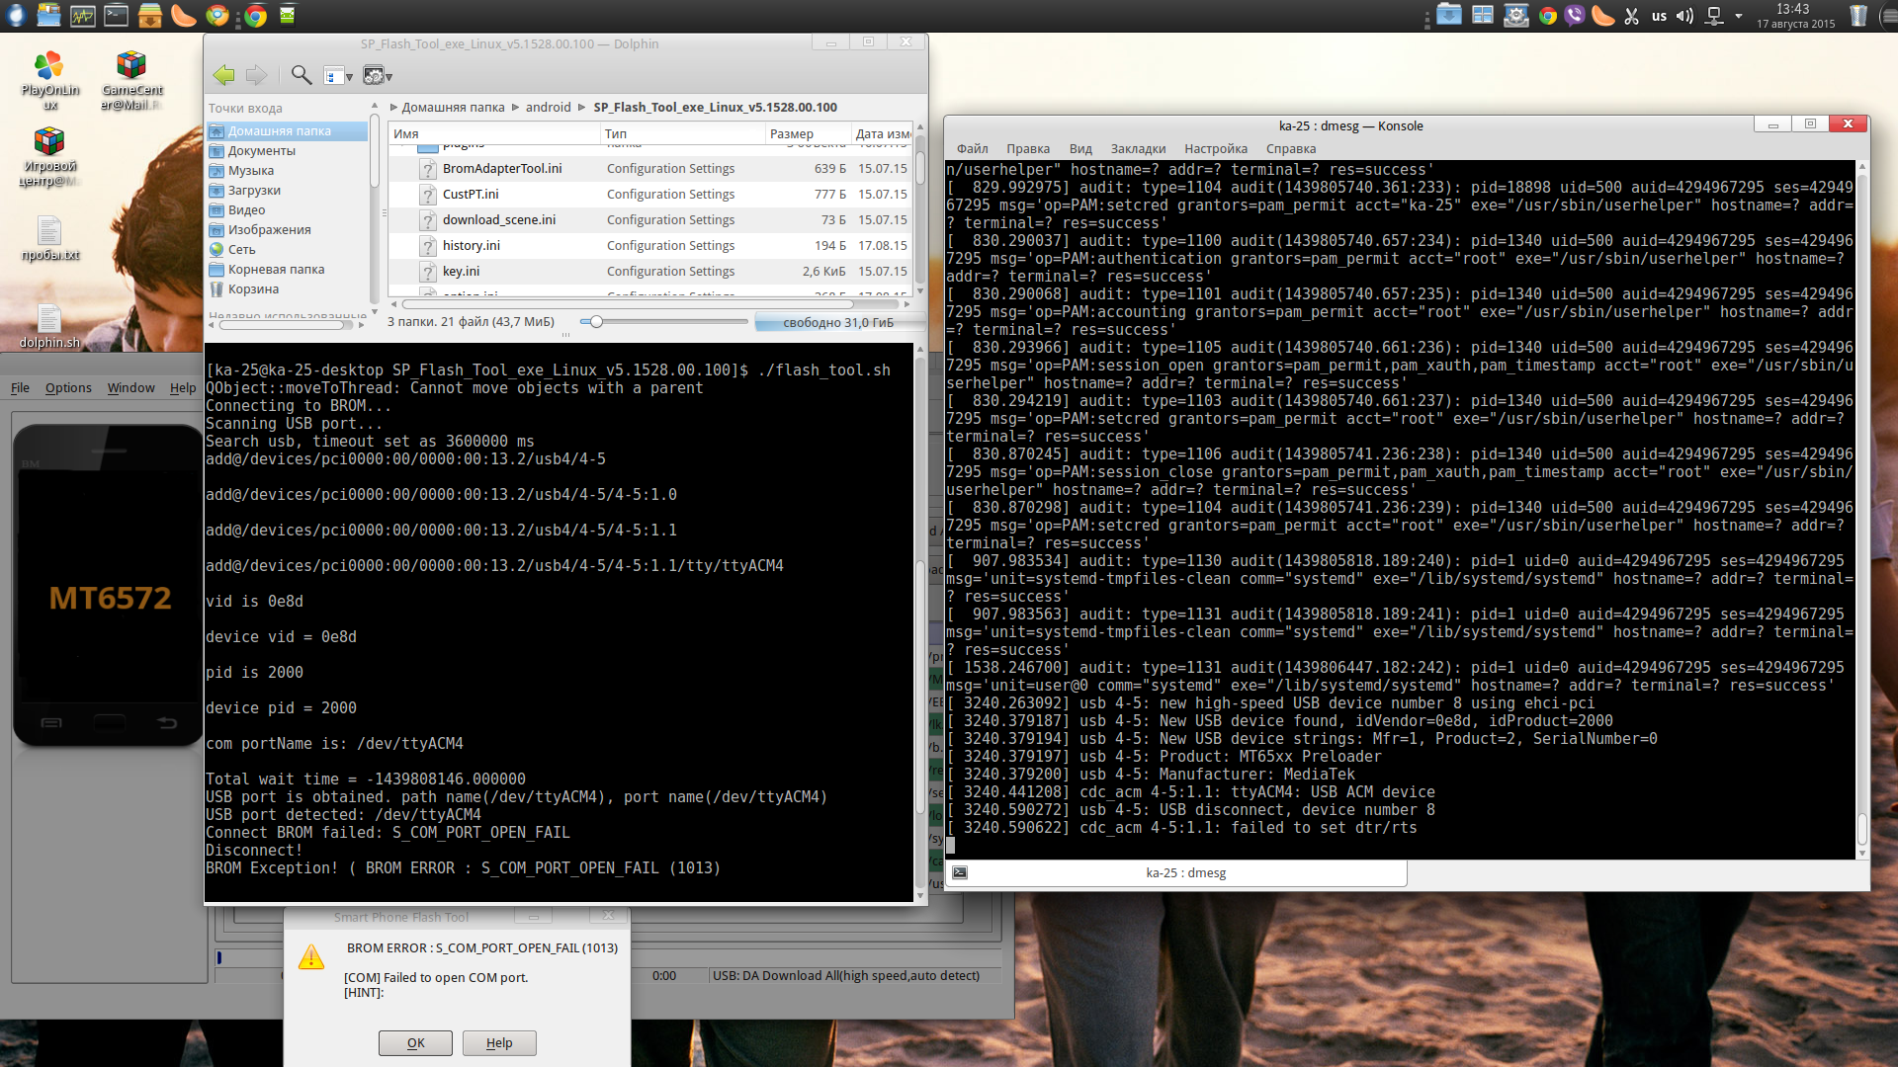Click Help in the BROM error dialog
This screenshot has height=1067, width=1898.
[x=499, y=1043]
